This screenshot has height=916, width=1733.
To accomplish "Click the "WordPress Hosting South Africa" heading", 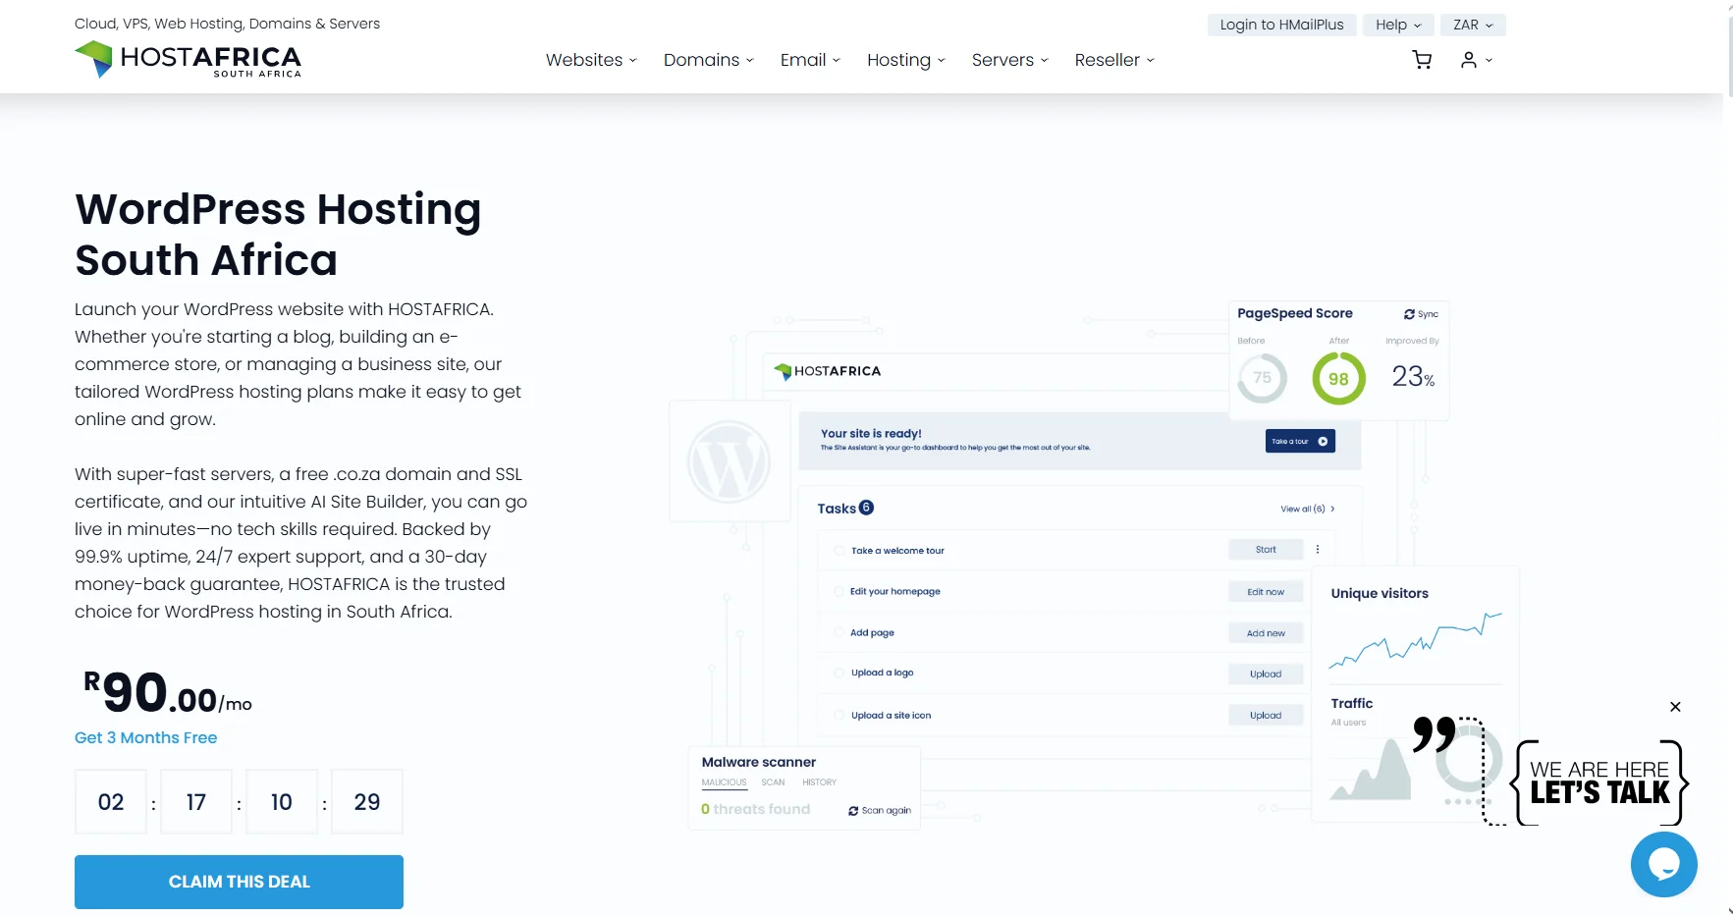I will 278,235.
